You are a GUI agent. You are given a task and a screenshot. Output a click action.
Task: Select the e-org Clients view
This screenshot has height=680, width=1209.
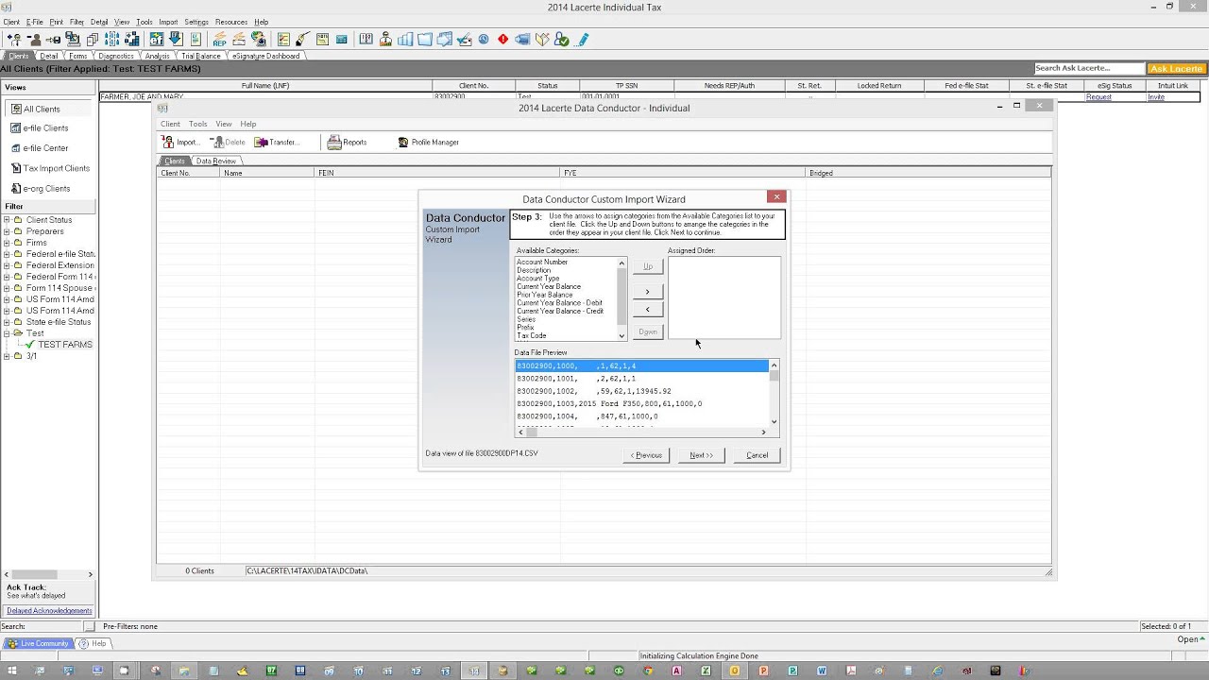click(46, 188)
